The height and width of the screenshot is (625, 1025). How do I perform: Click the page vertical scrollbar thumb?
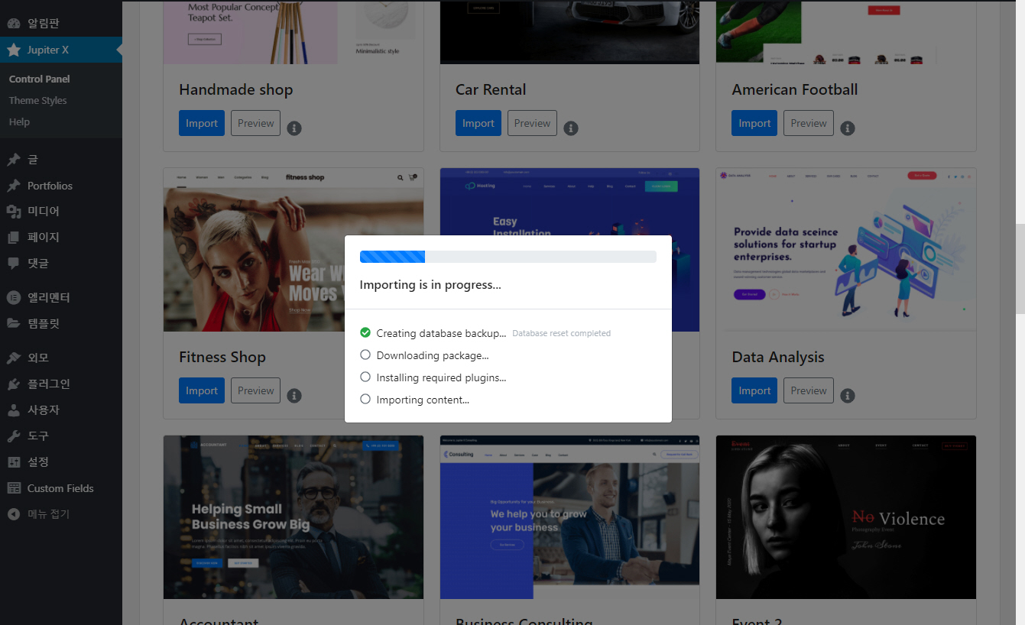(x=1020, y=269)
